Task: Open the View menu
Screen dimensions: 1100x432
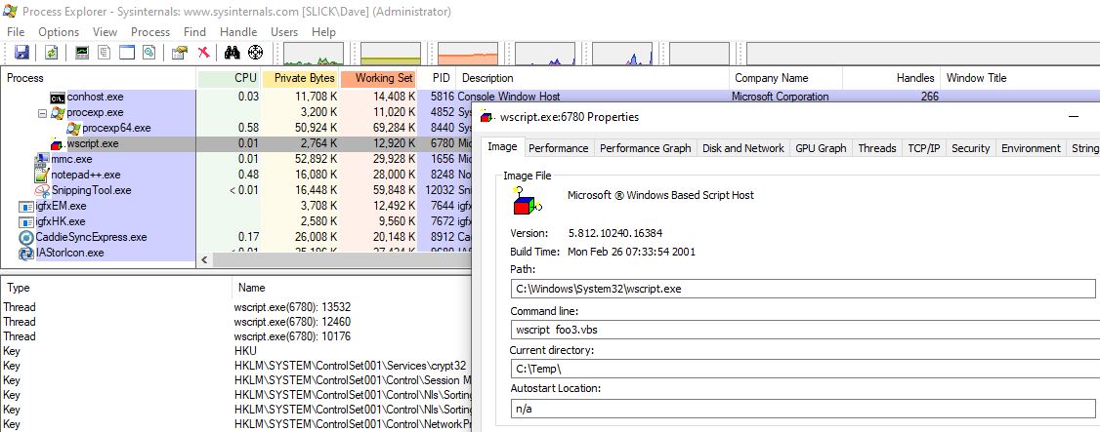Action: [106, 31]
